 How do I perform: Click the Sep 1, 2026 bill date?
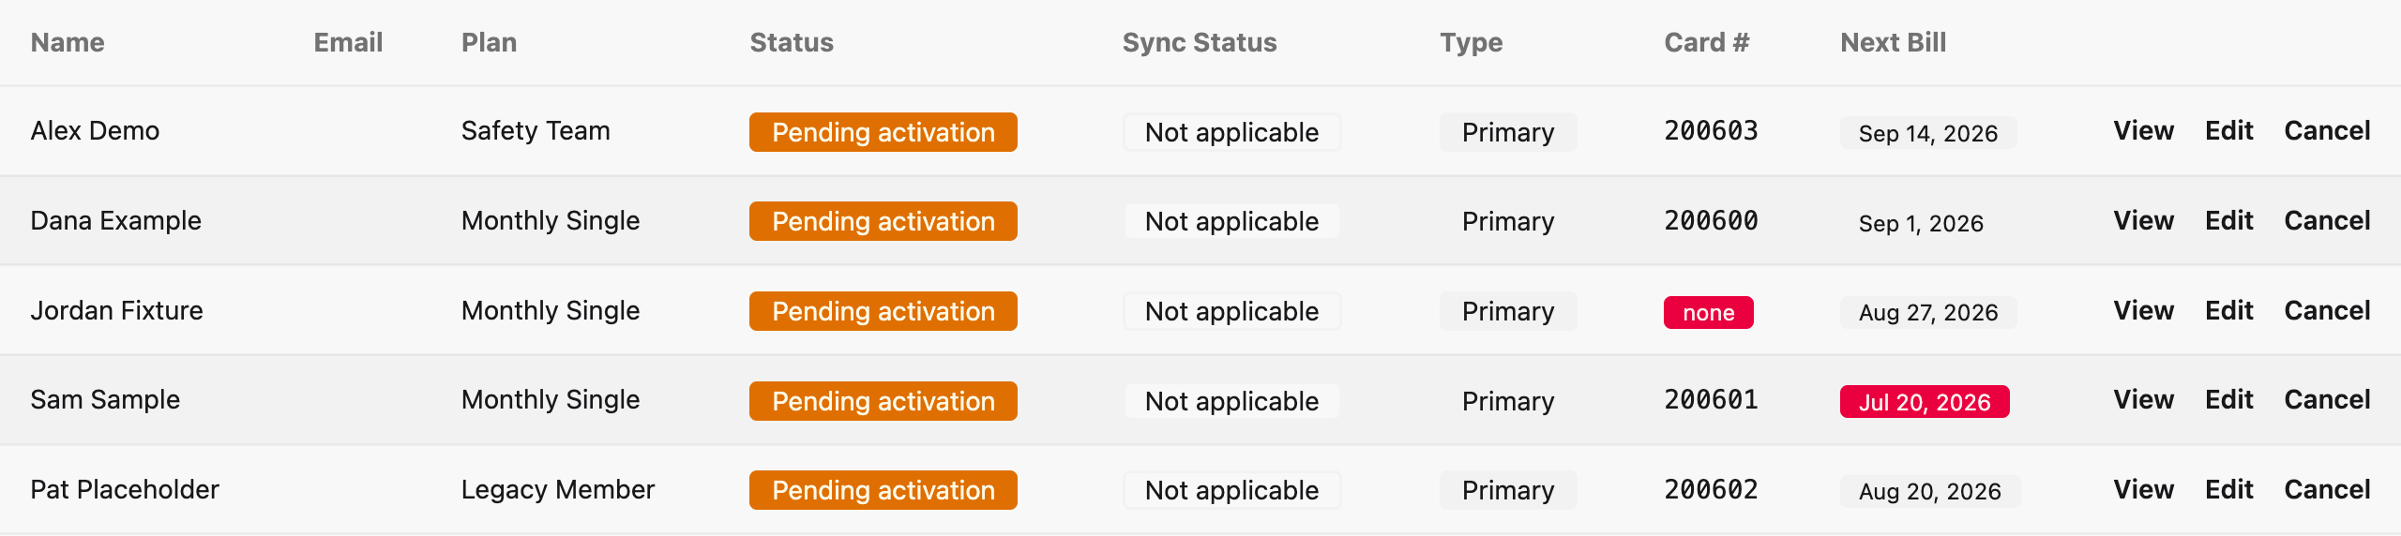tap(1921, 223)
